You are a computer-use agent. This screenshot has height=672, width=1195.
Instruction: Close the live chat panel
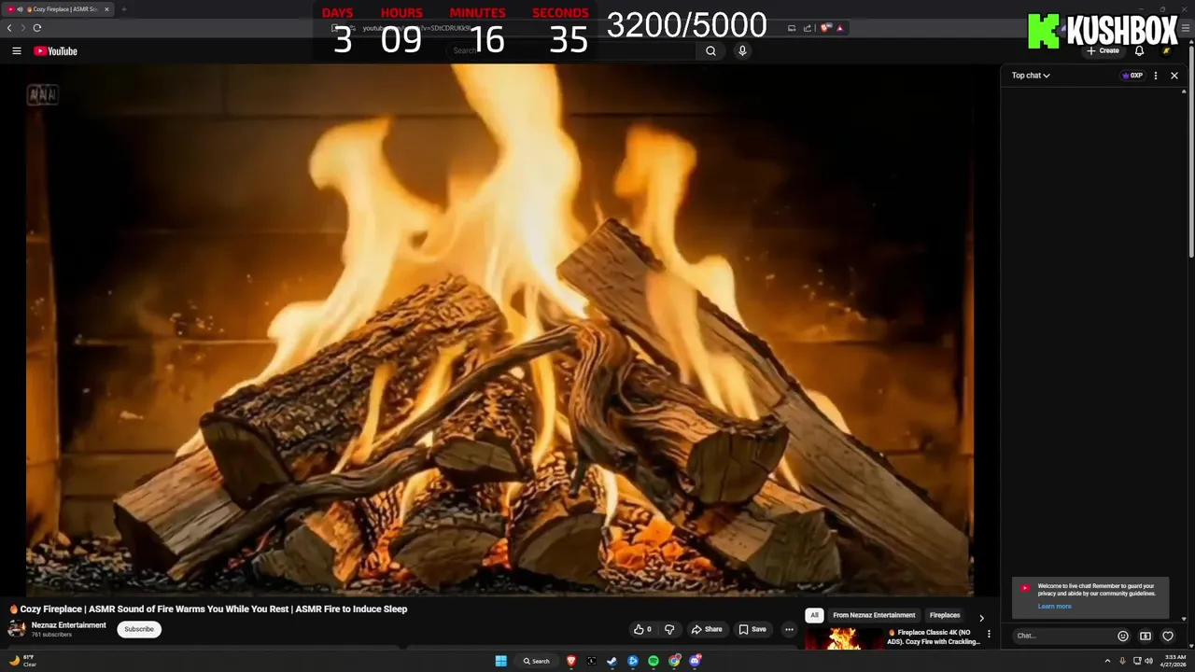coord(1174,76)
